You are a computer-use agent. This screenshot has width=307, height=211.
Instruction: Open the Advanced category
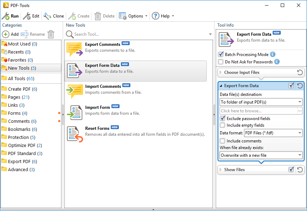coord(31,170)
